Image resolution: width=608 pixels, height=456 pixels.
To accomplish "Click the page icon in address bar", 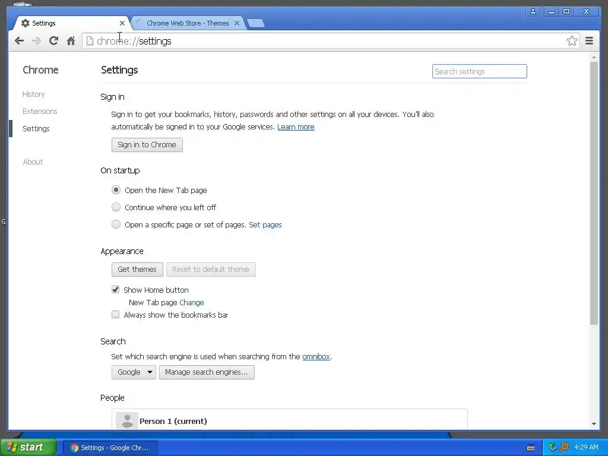I will pyautogui.click(x=90, y=41).
